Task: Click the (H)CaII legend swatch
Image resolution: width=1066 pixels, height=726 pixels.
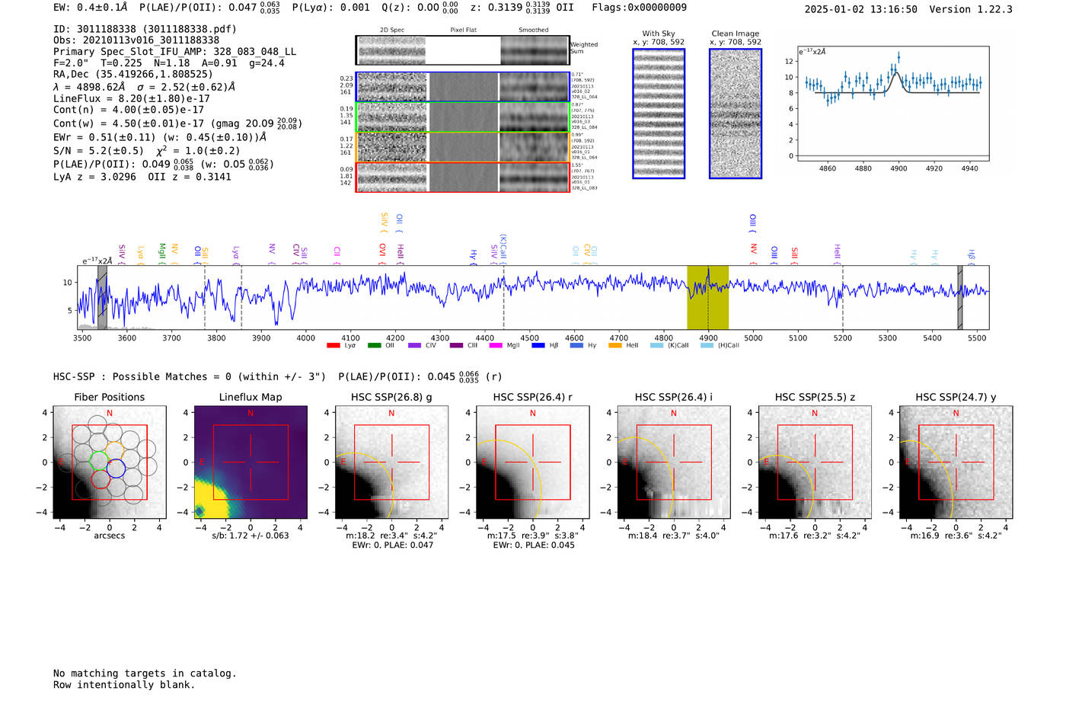Action: [707, 345]
